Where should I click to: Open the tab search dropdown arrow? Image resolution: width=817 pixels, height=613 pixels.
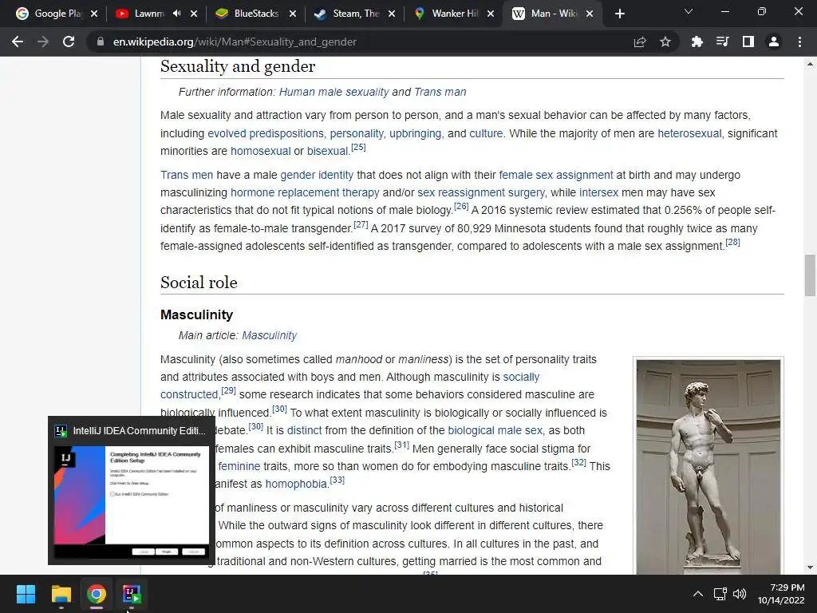tap(689, 11)
